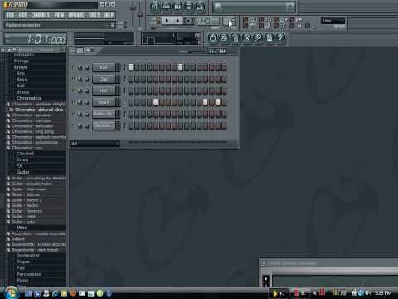
Task: Open the Pattern selector dropdown
Action: point(60,25)
